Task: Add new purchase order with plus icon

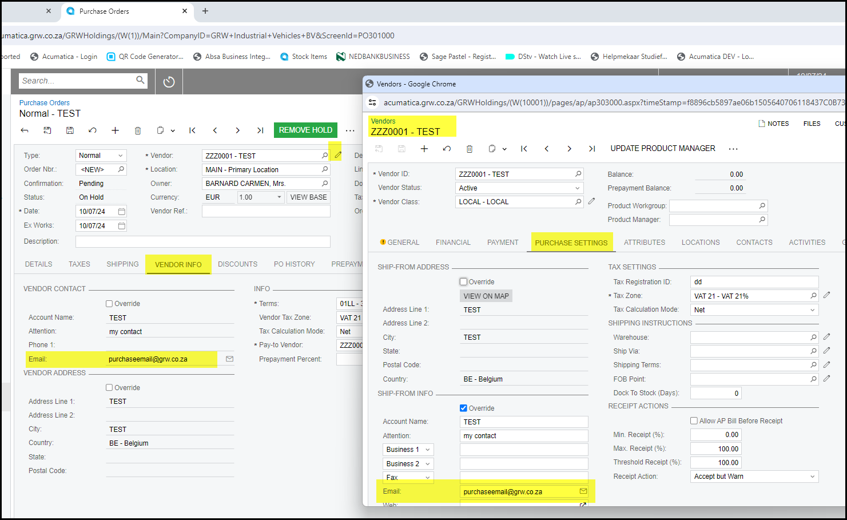Action: tap(115, 130)
